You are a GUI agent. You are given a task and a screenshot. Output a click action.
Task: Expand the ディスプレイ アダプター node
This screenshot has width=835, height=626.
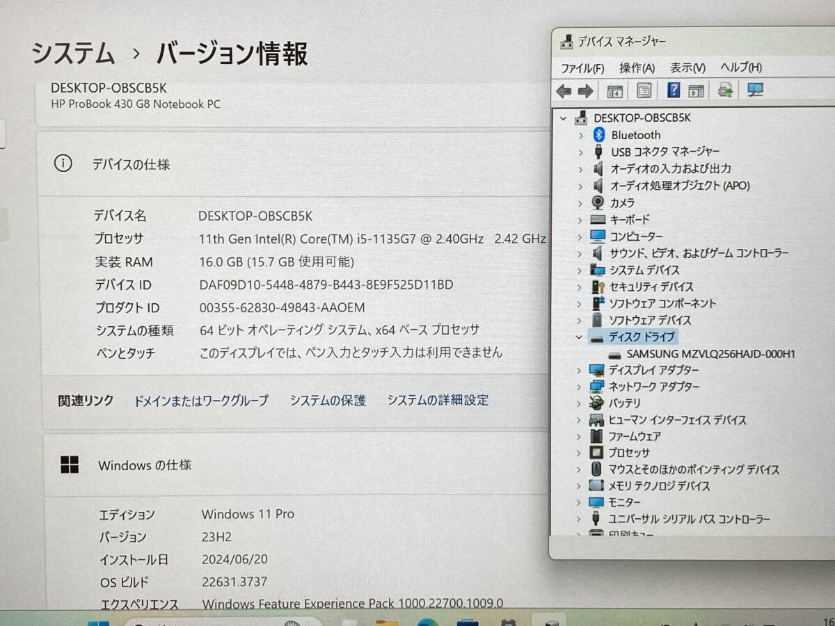[x=580, y=370]
